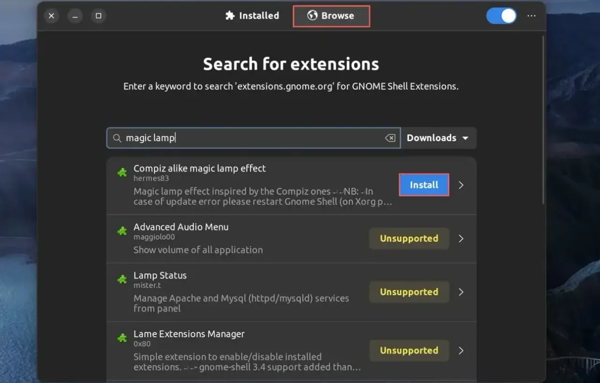Screen dimensions: 600x383
Task: Expand details for Compiz alike magic lamp effect
Action: (x=460, y=185)
